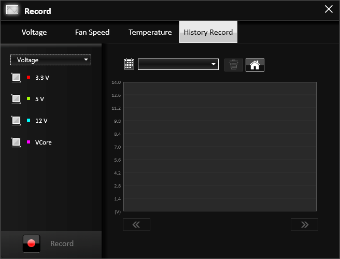Tick the VCore checkbox
This screenshot has width=340, height=259.
coord(16,142)
